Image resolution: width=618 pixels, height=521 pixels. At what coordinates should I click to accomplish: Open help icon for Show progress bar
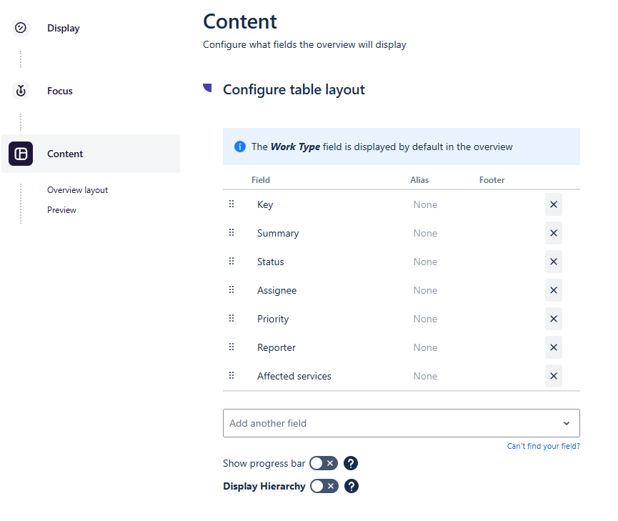coord(351,463)
